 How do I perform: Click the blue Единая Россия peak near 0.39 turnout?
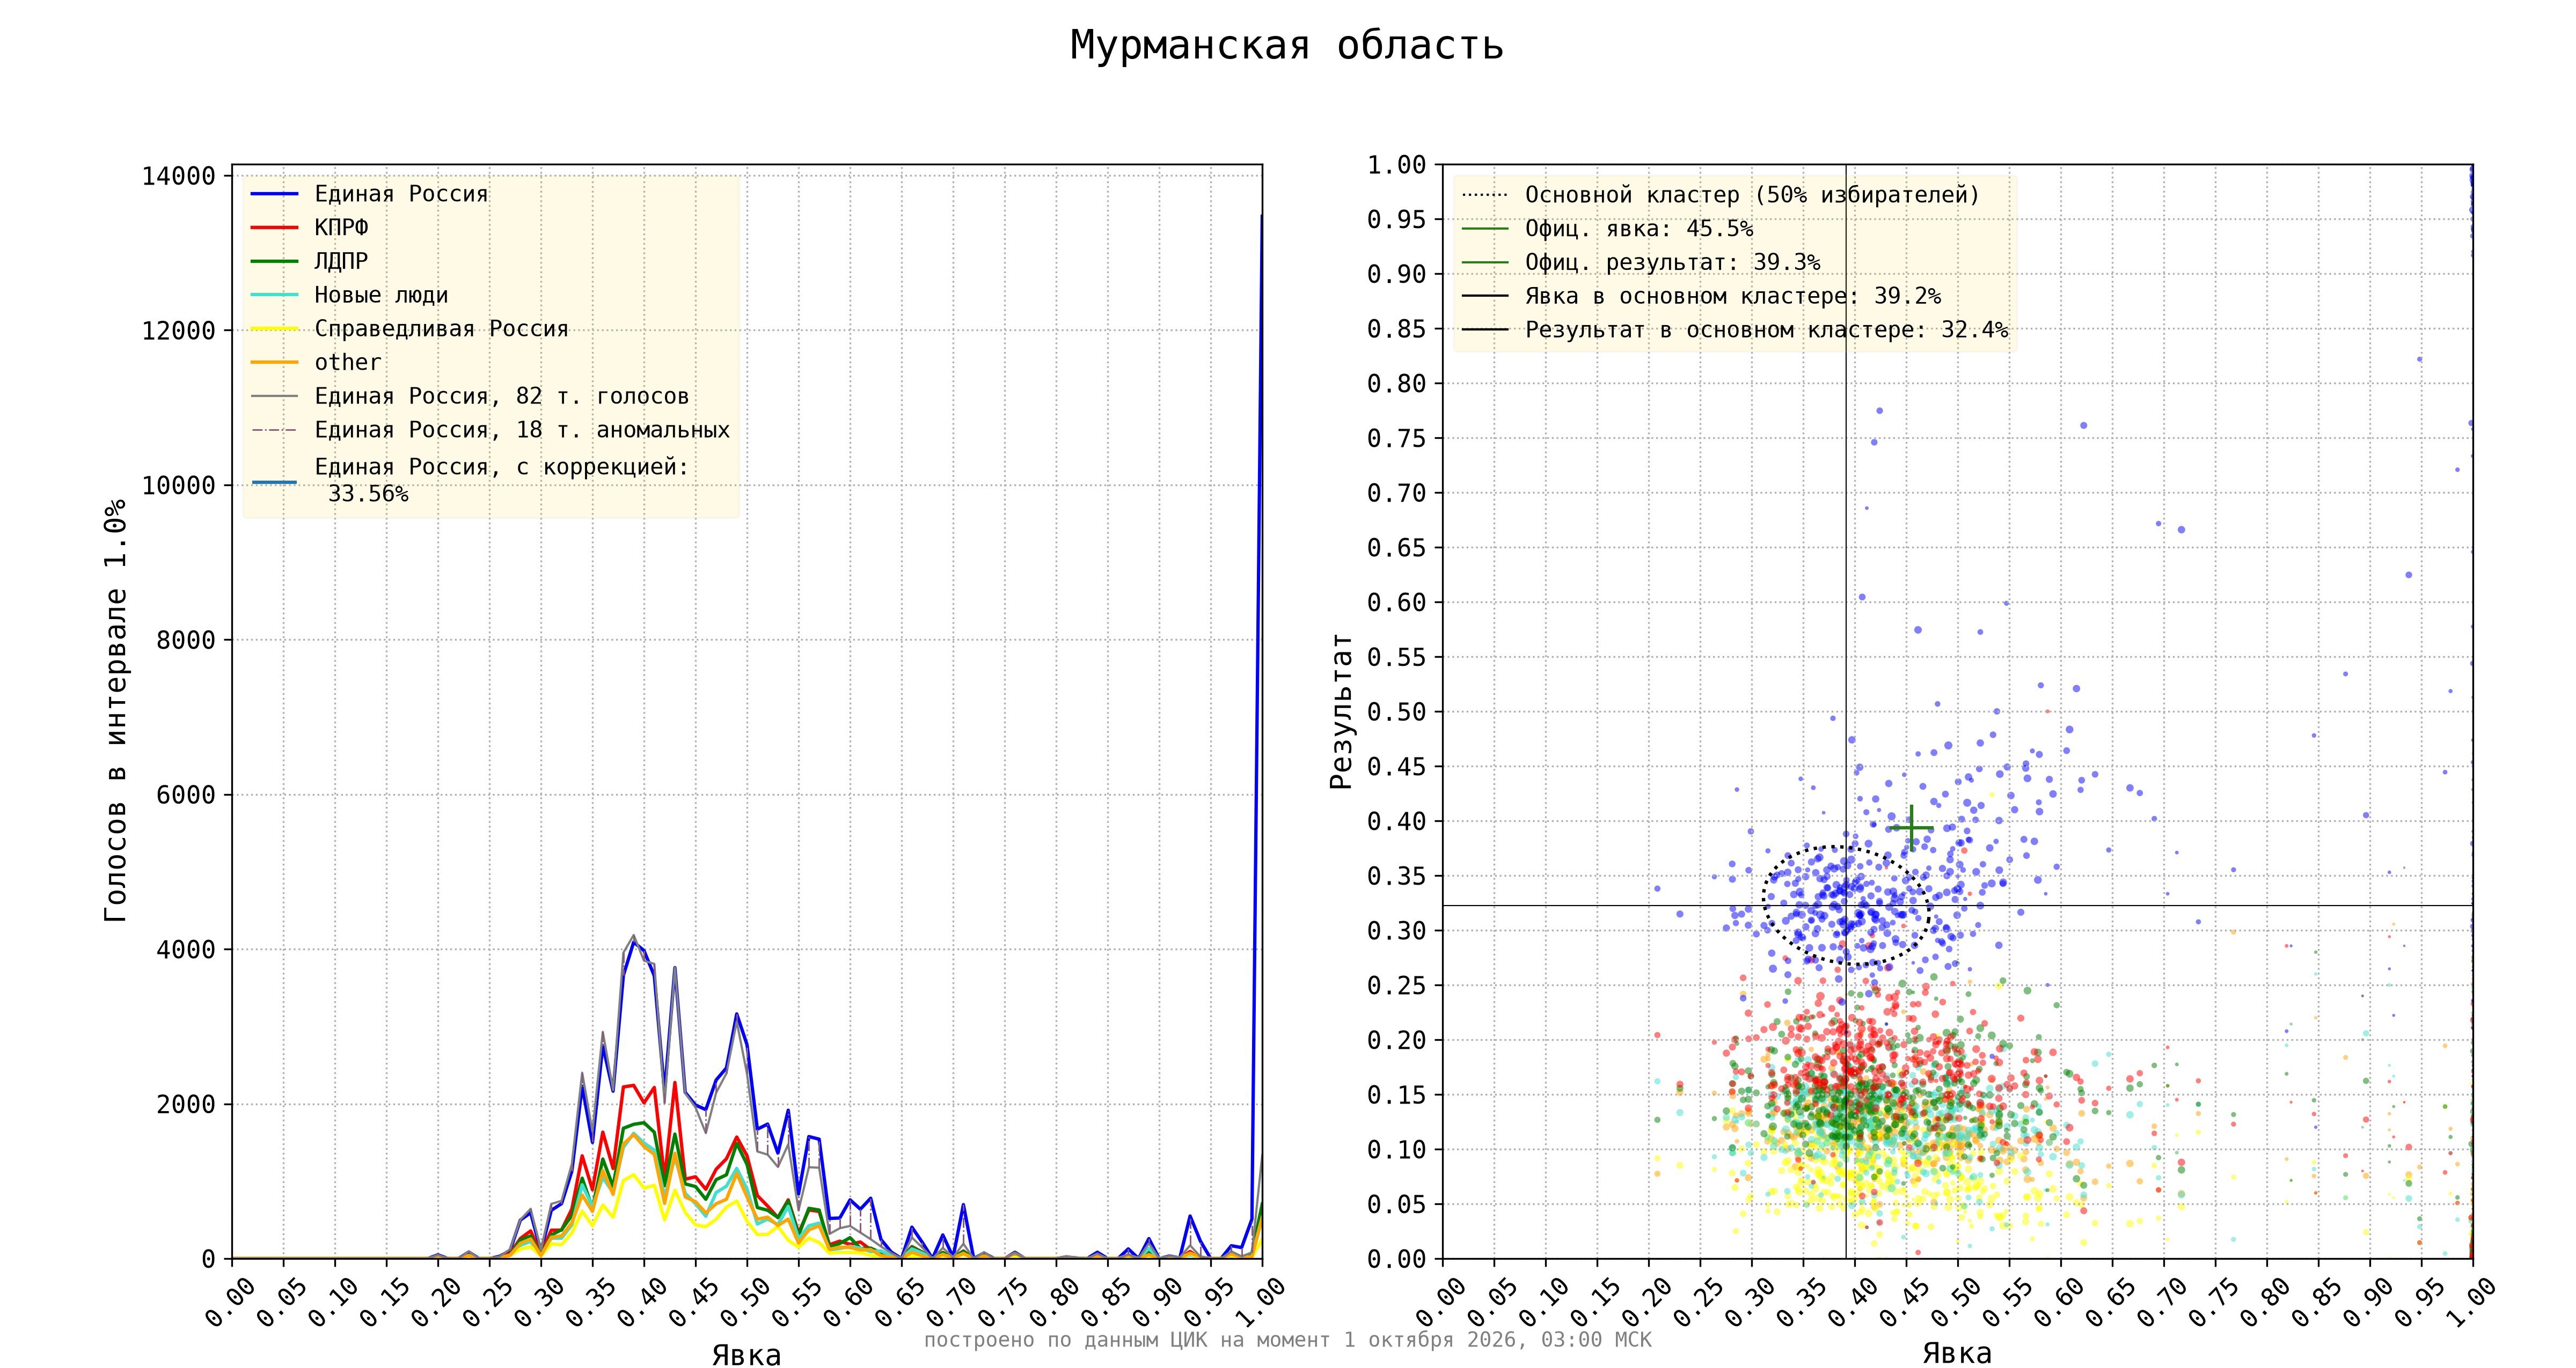pos(633,942)
